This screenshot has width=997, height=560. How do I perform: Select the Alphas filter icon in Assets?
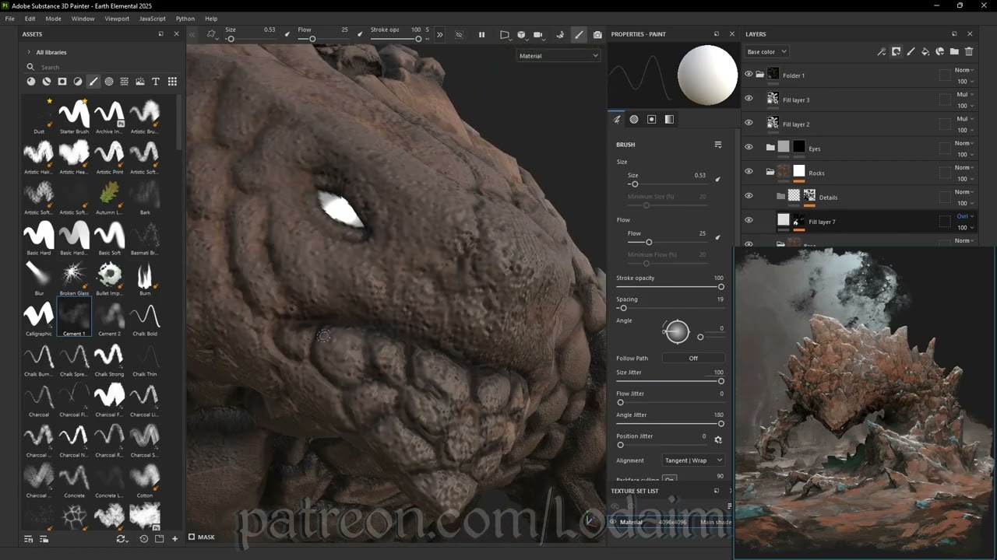(x=109, y=82)
